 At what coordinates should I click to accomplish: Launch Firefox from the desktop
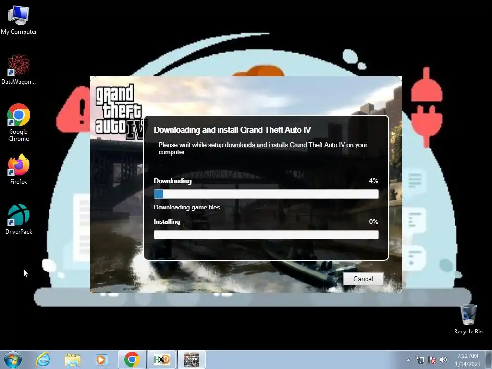tap(19, 169)
